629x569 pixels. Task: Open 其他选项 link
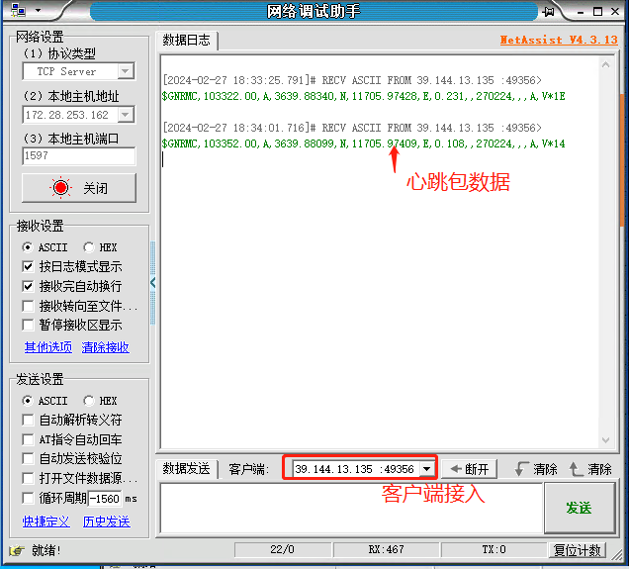point(48,347)
